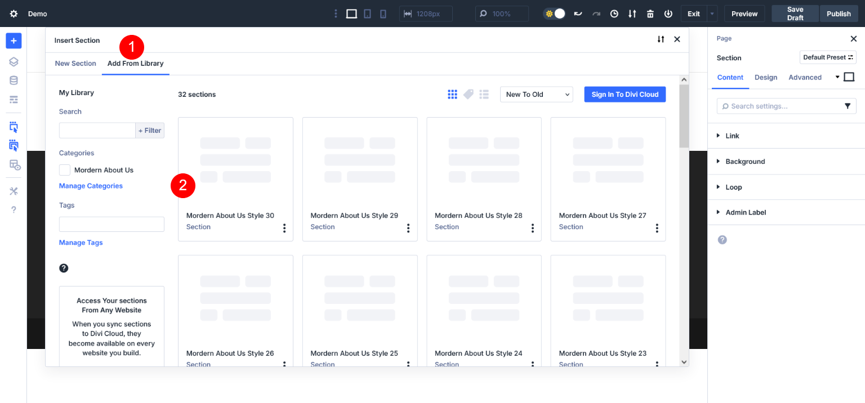The width and height of the screenshot is (865, 403).
Task: Select the Add From Library tab
Action: point(136,64)
